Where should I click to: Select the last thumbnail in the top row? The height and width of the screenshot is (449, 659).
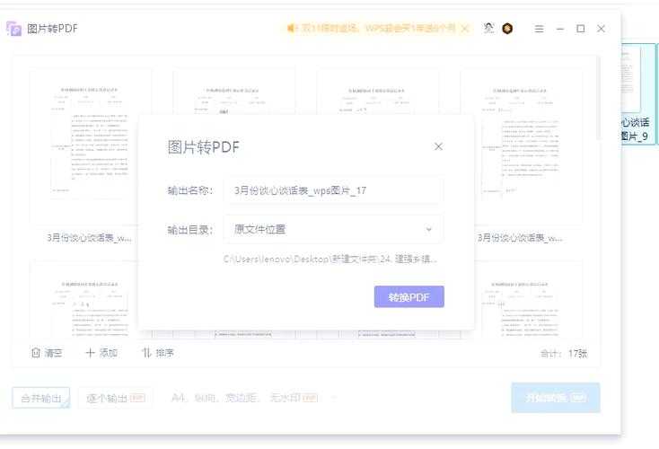point(522,147)
